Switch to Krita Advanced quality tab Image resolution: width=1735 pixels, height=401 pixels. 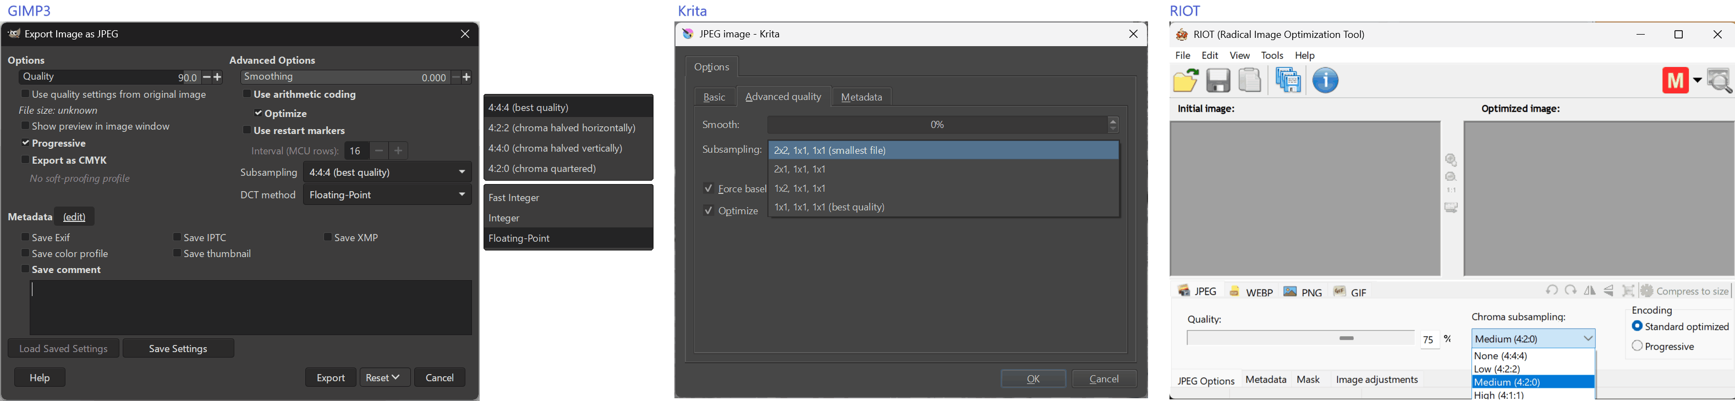pos(783,97)
